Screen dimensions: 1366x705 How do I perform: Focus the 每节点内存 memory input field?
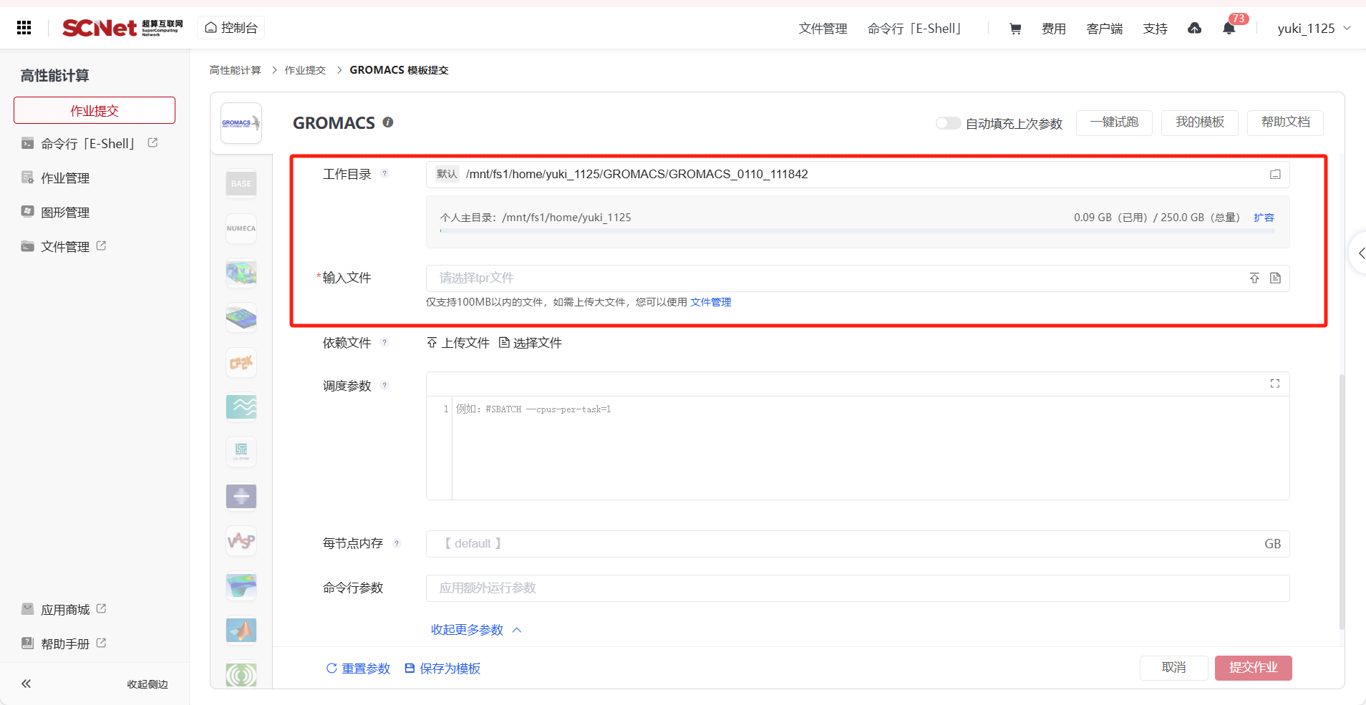click(x=858, y=544)
